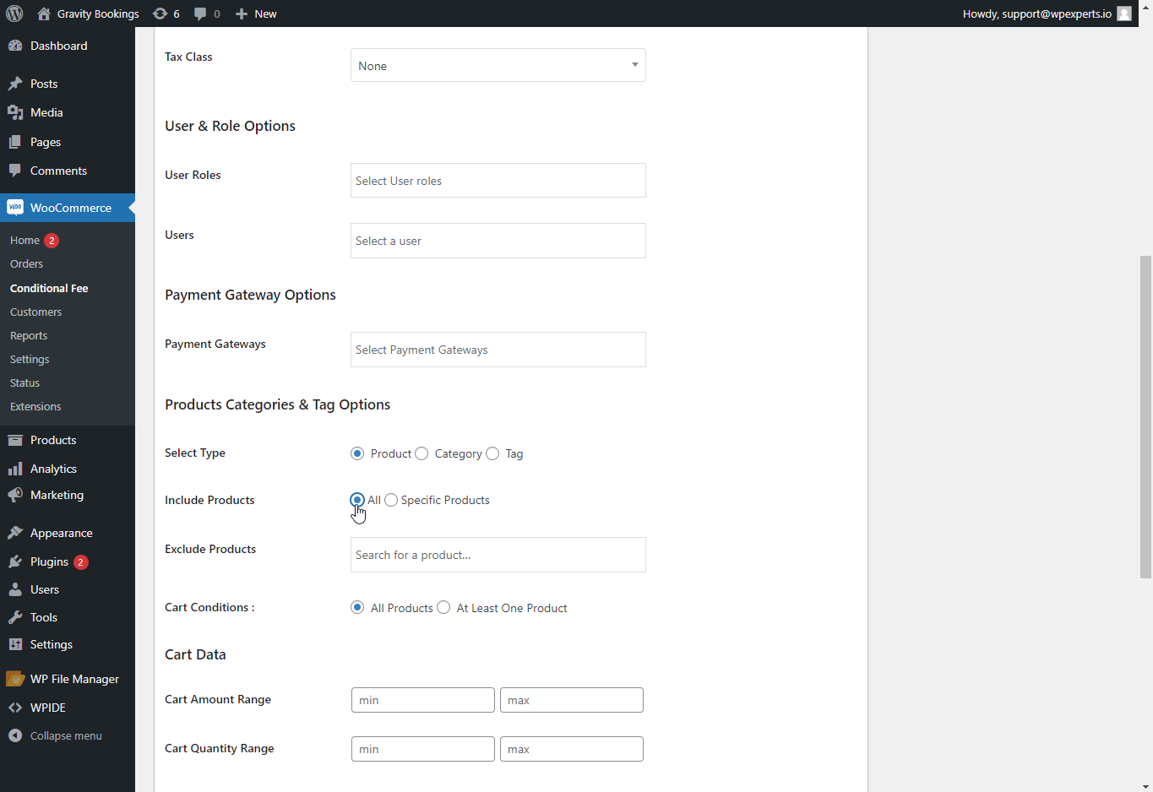Image resolution: width=1153 pixels, height=792 pixels.
Task: Open the Select a user field
Action: click(x=498, y=241)
